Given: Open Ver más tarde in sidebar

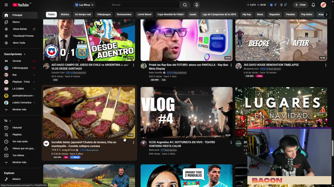Looking at the screenshot, I should pyautogui.click(x=20, y=142).
